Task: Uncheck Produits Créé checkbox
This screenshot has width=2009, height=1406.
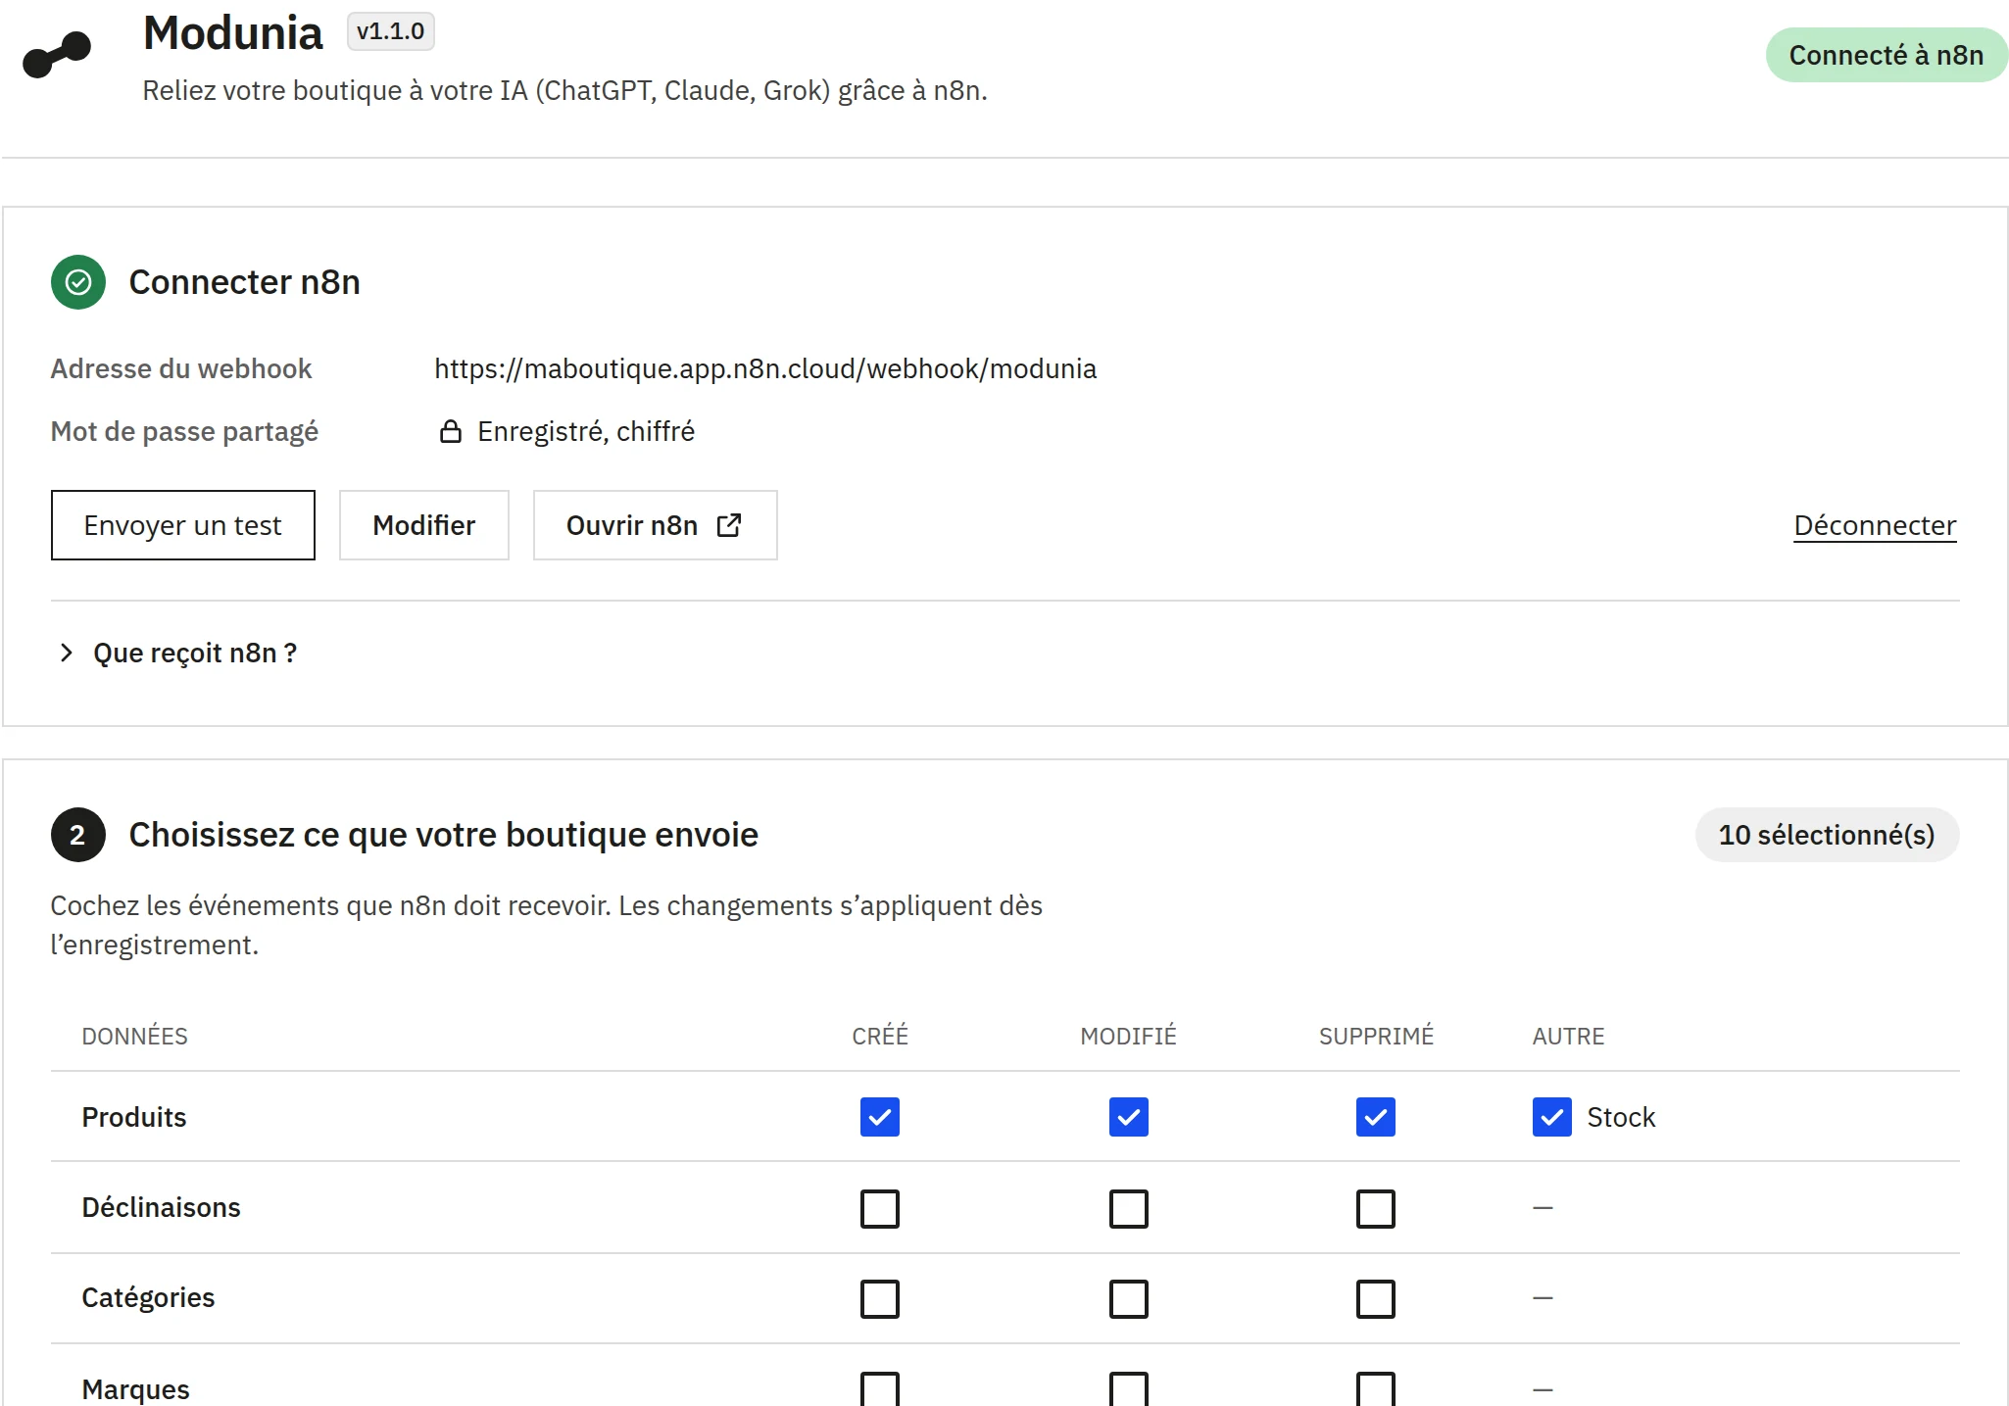Action: tap(880, 1117)
